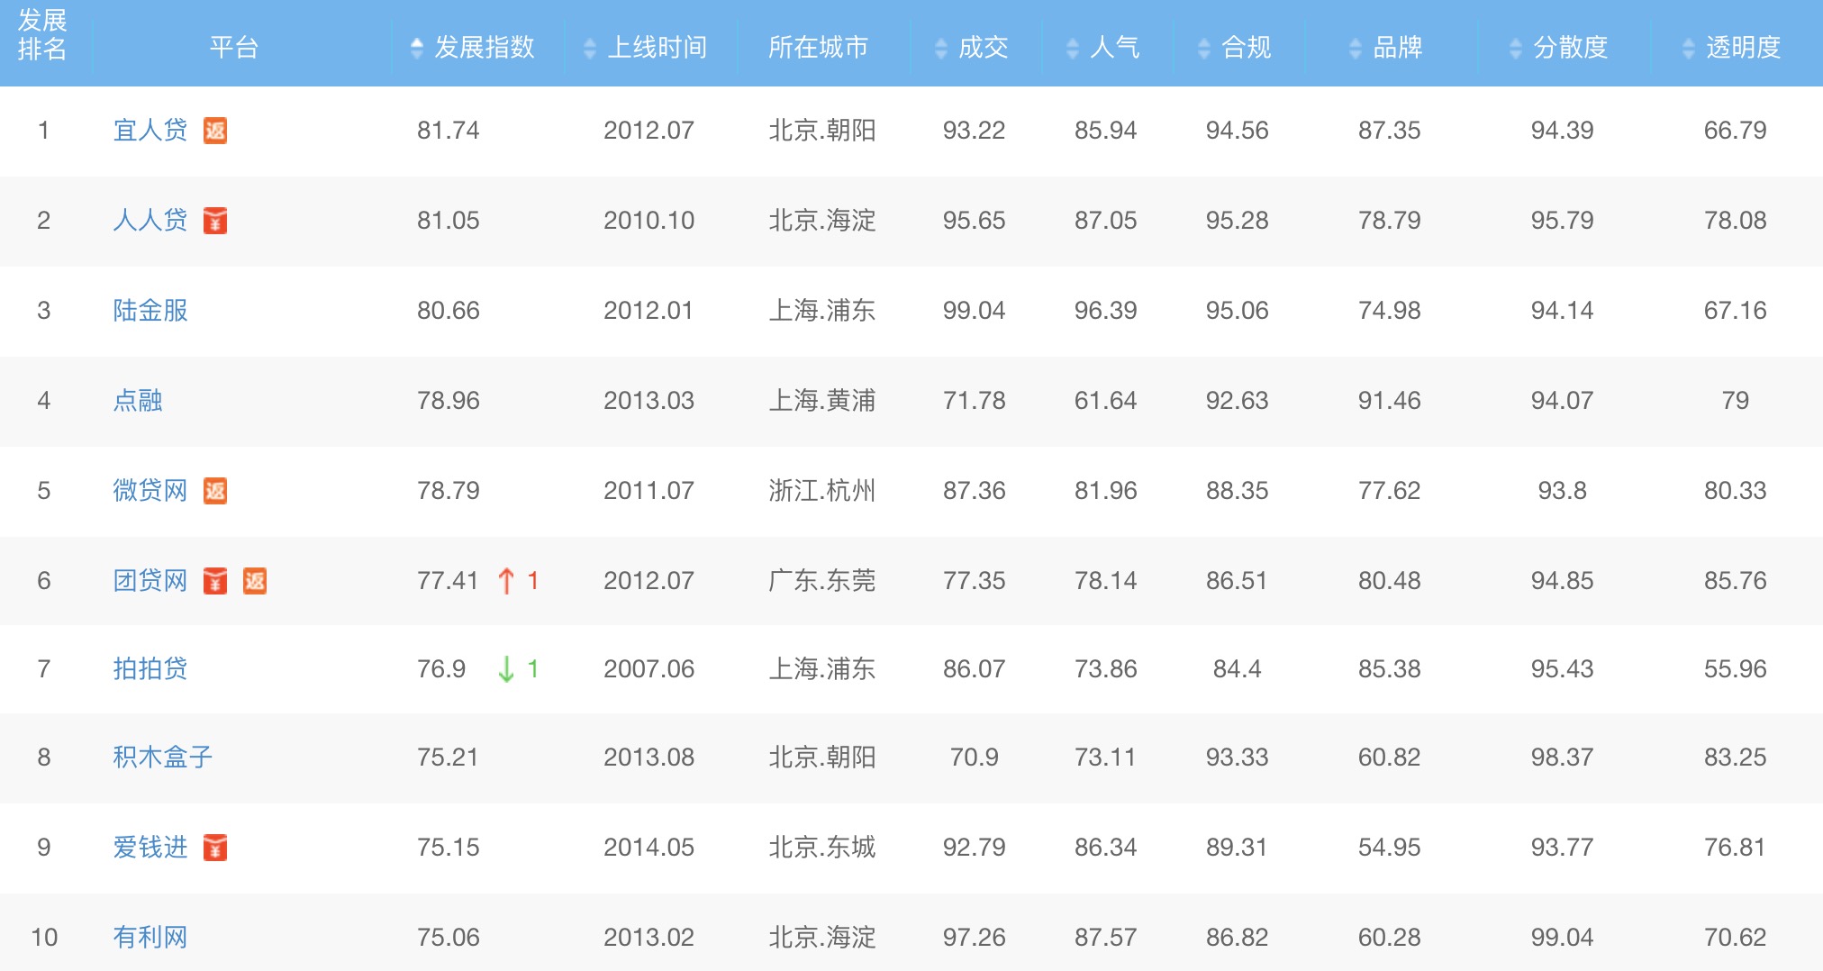Click 人人贷 launch date 2010.10
Viewport: 1823px width, 971px height.
[x=649, y=221]
